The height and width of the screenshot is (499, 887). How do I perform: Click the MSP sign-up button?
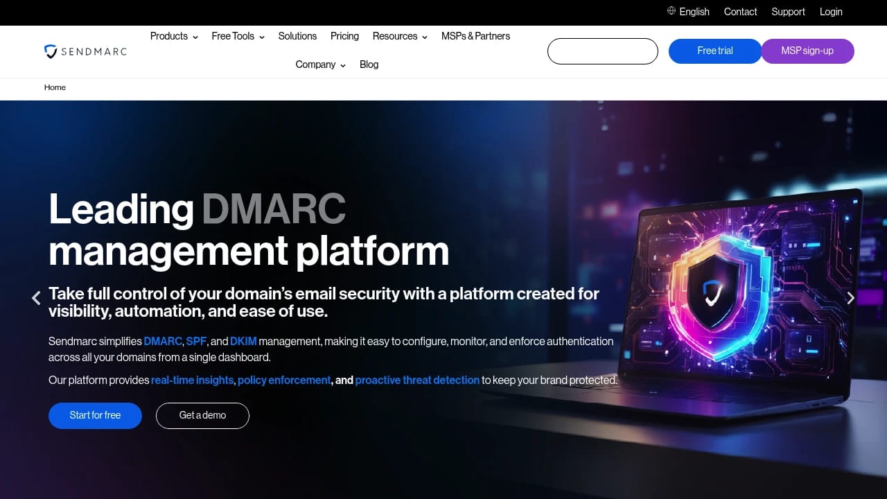click(x=807, y=51)
